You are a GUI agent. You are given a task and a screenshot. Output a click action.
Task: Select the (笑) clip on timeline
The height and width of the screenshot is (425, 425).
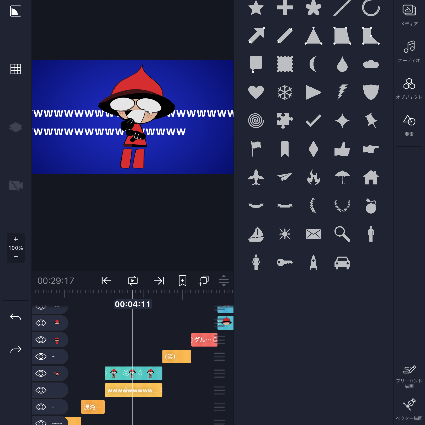(x=177, y=357)
